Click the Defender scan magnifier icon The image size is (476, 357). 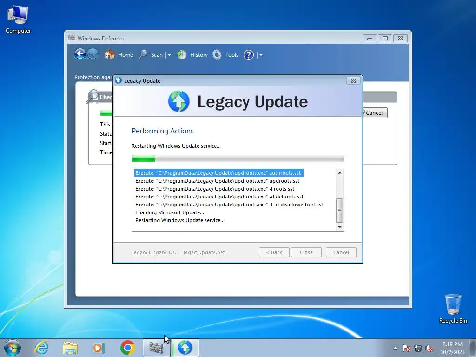[x=93, y=96]
